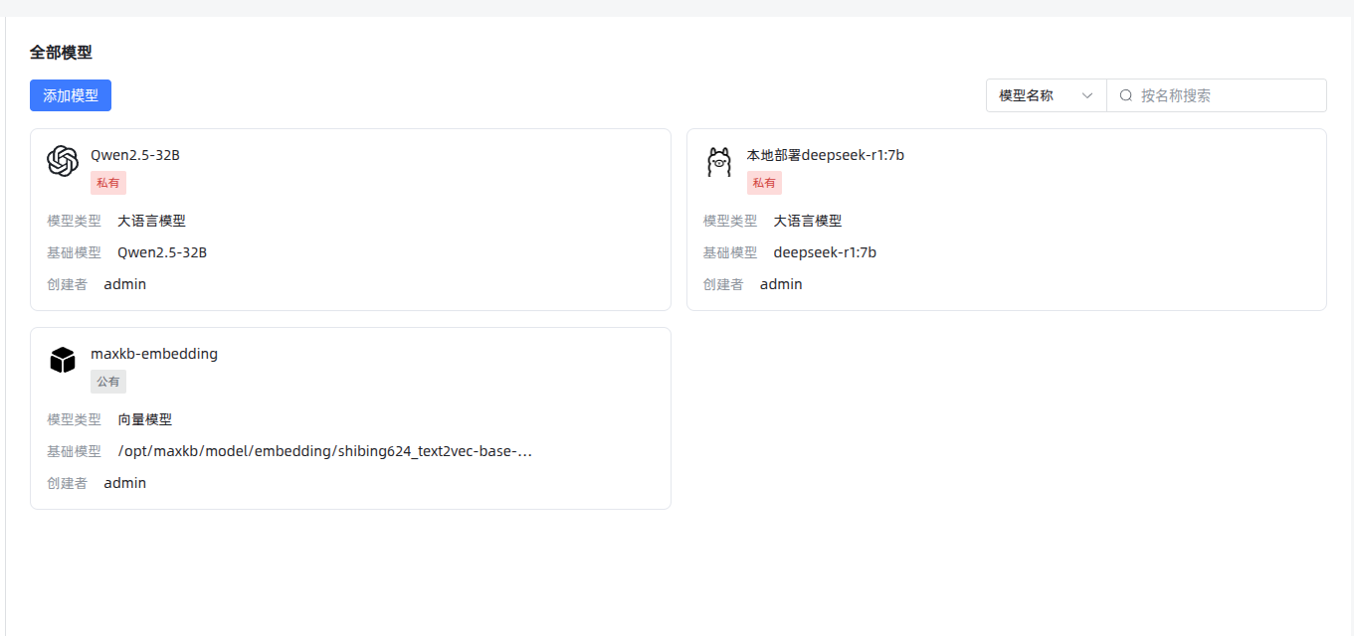Click the 私有 tag on deepseek-r1:7b card
The height and width of the screenshot is (636, 1354).
pyautogui.click(x=764, y=183)
